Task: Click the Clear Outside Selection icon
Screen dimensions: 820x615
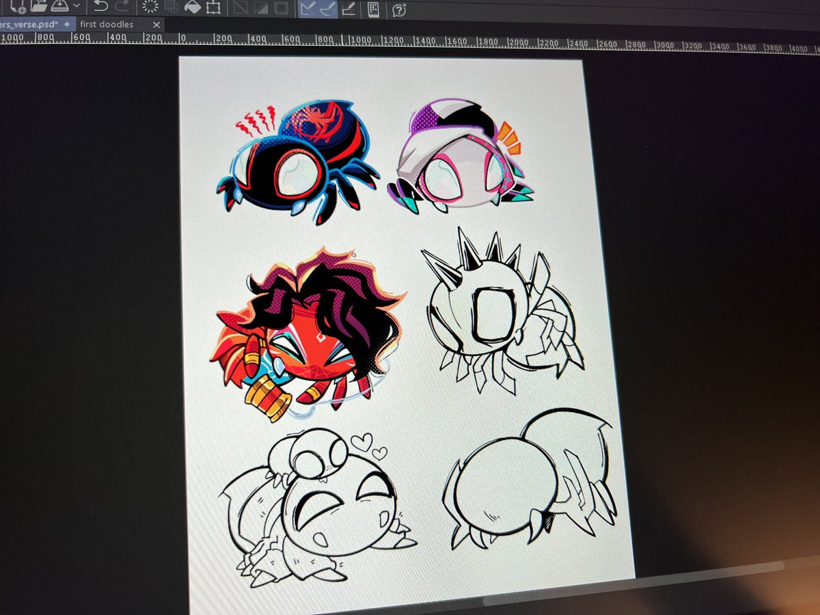Action: pyautogui.click(x=172, y=8)
